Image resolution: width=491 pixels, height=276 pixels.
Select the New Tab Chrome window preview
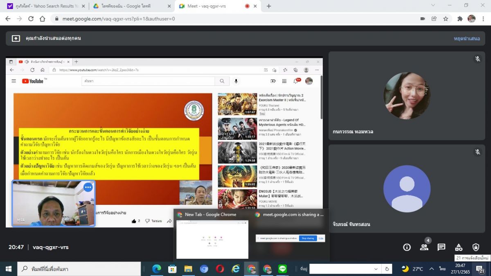point(212,239)
